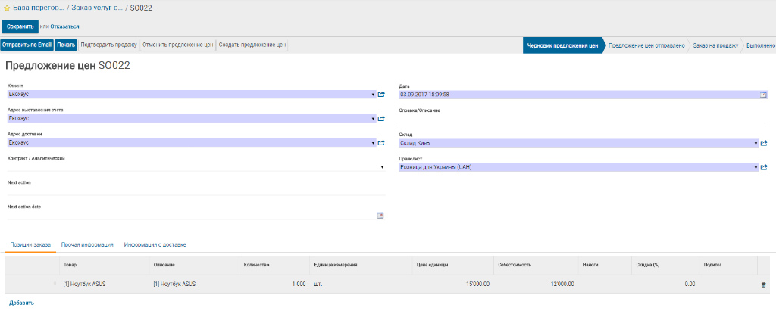This screenshot has height=311, width=776.
Task: Sort by Описание column header
Action: [195, 265]
